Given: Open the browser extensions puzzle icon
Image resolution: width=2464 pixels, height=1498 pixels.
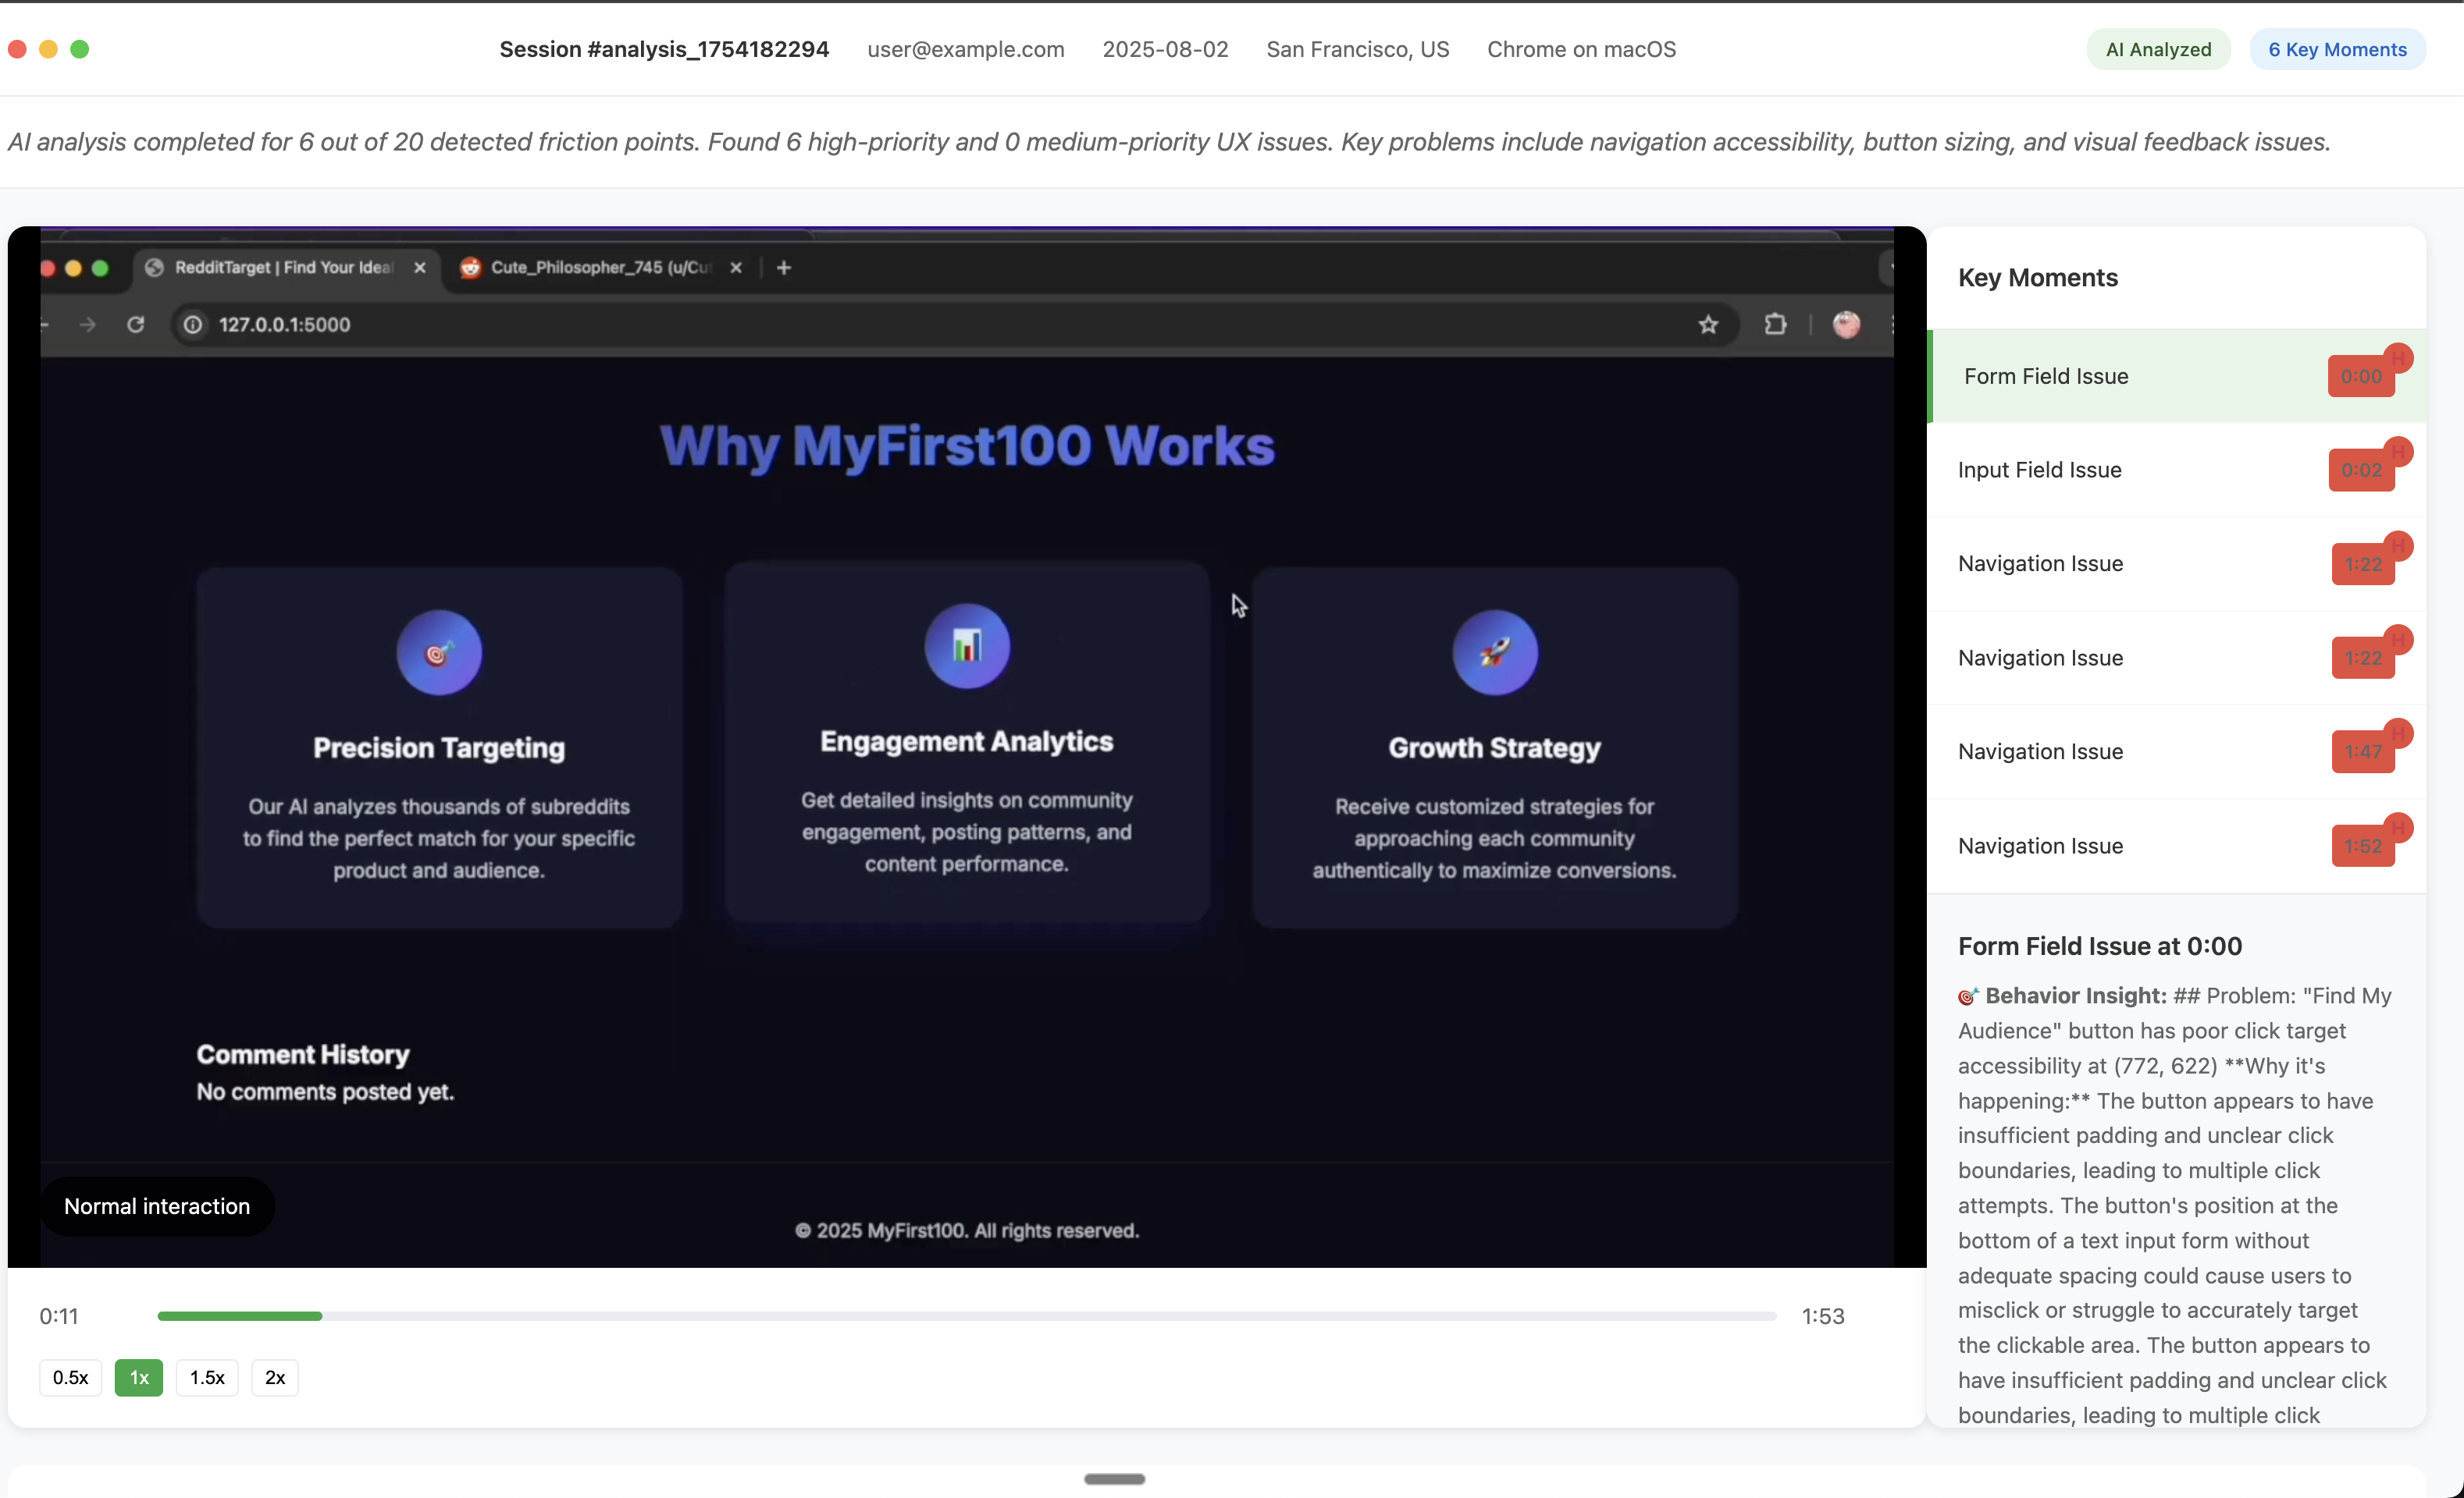Looking at the screenshot, I should click(x=1775, y=324).
